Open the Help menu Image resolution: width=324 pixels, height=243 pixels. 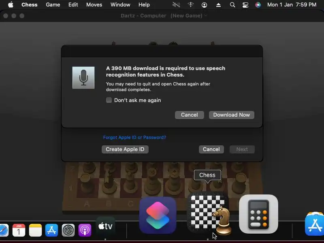click(x=144, y=4)
